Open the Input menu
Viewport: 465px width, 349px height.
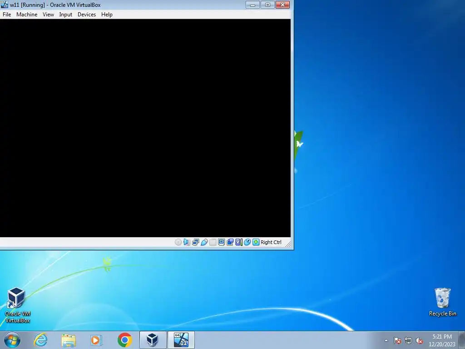(x=65, y=14)
